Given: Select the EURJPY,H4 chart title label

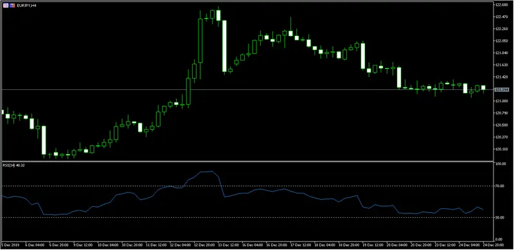Looking at the screenshot, I should coord(26,5).
